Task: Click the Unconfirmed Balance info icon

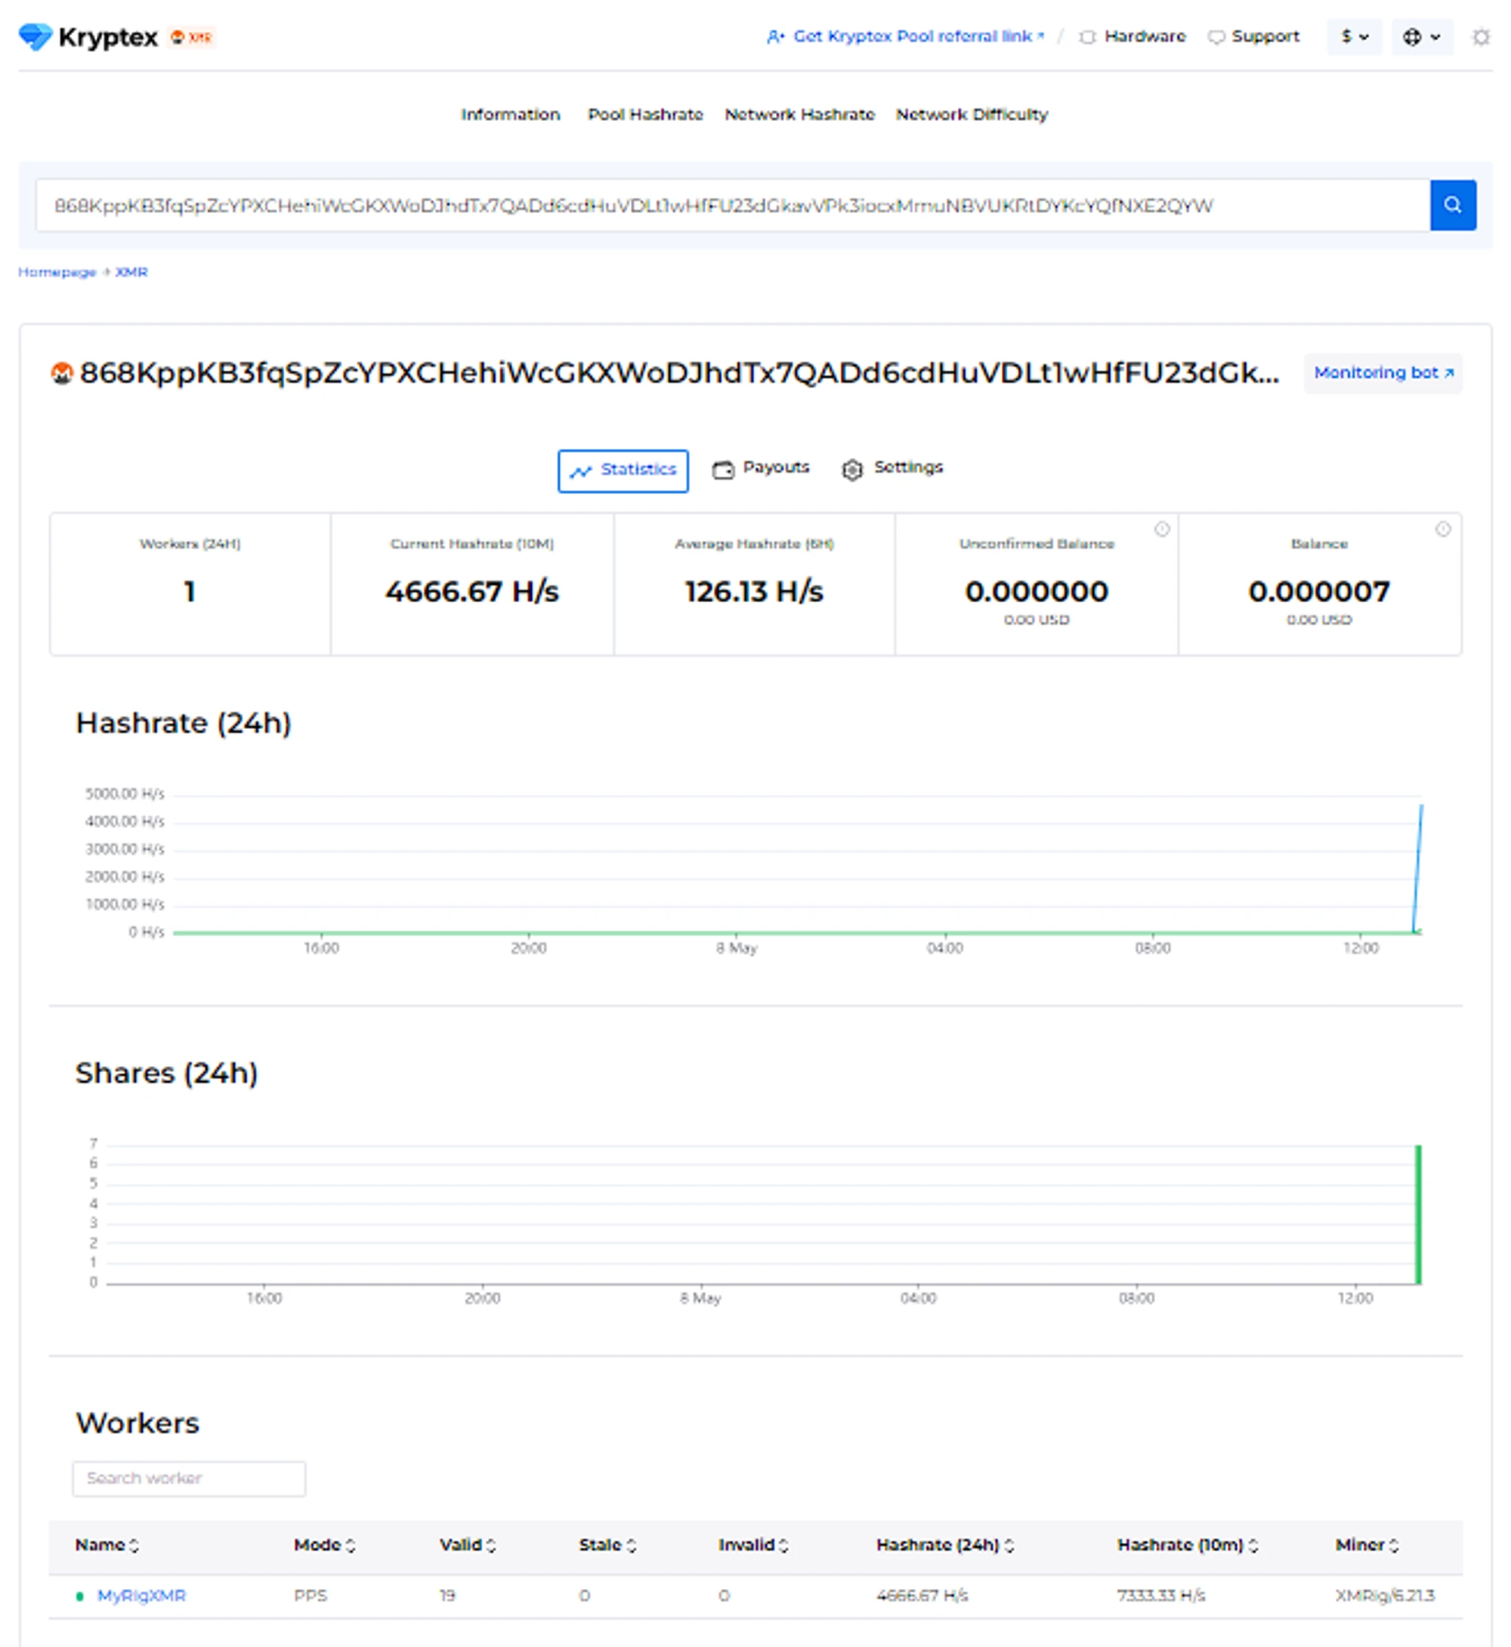Action: coord(1161,529)
